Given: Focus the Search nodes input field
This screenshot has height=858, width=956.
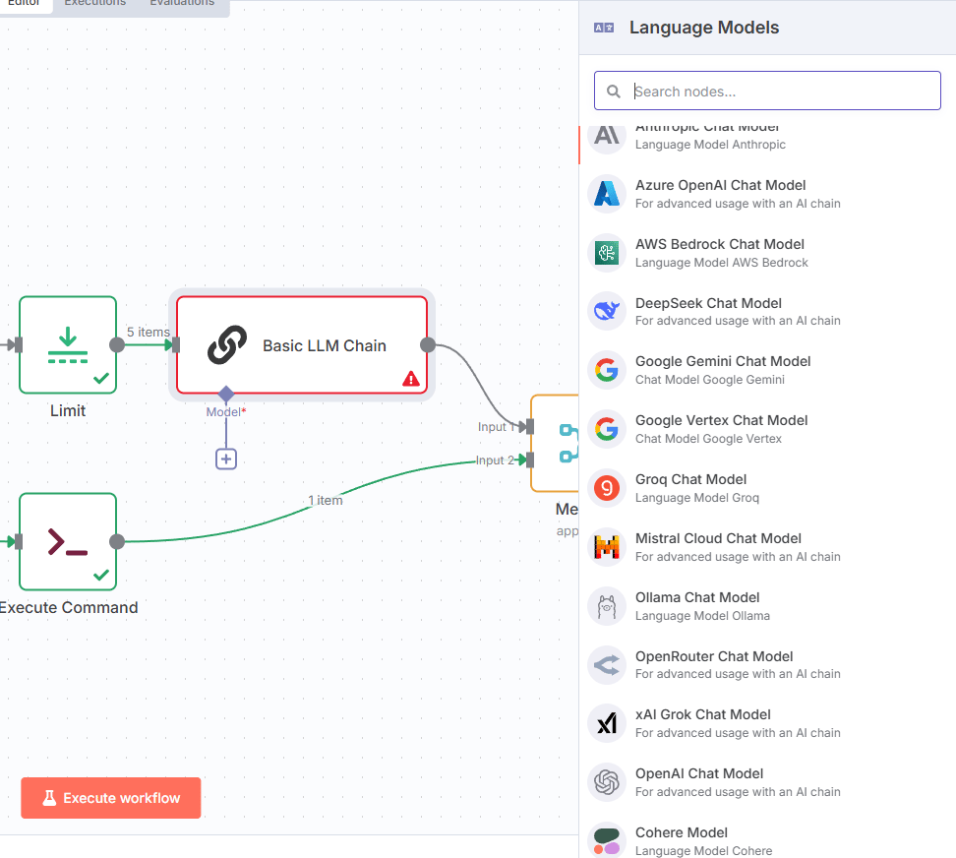Looking at the screenshot, I should 767,91.
